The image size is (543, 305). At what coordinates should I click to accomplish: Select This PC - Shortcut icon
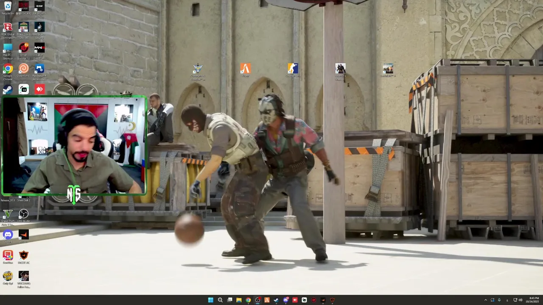[8, 50]
